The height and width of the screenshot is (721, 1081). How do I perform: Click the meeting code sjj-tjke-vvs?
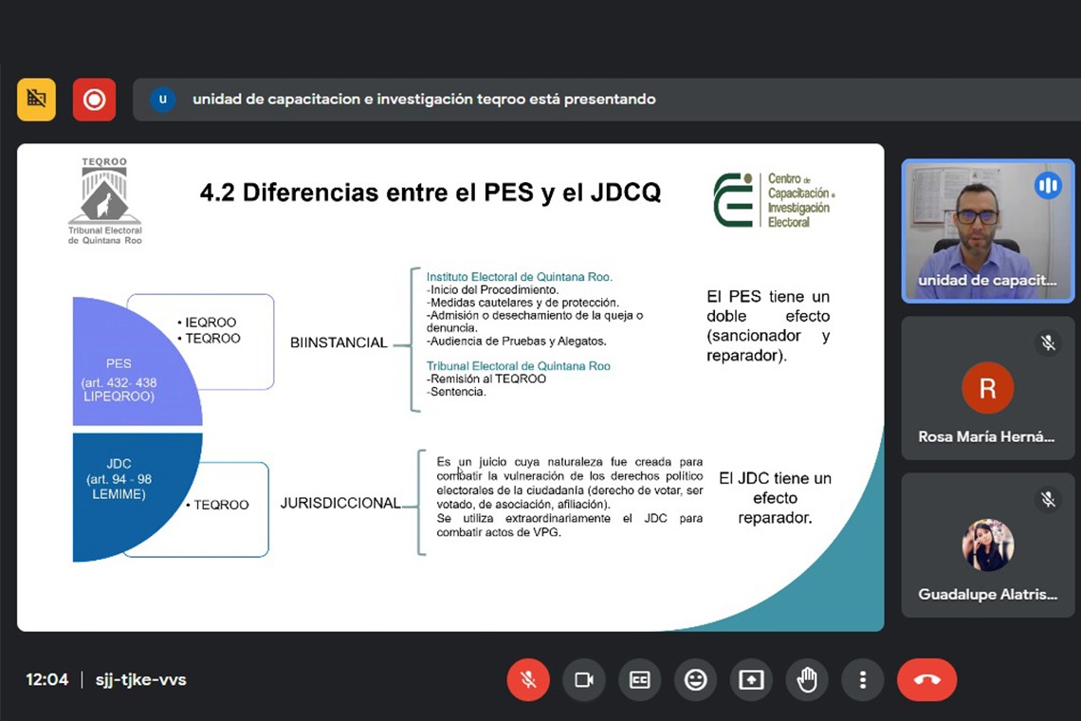pos(140,679)
